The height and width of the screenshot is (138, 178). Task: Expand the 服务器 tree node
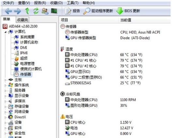pos(5,91)
